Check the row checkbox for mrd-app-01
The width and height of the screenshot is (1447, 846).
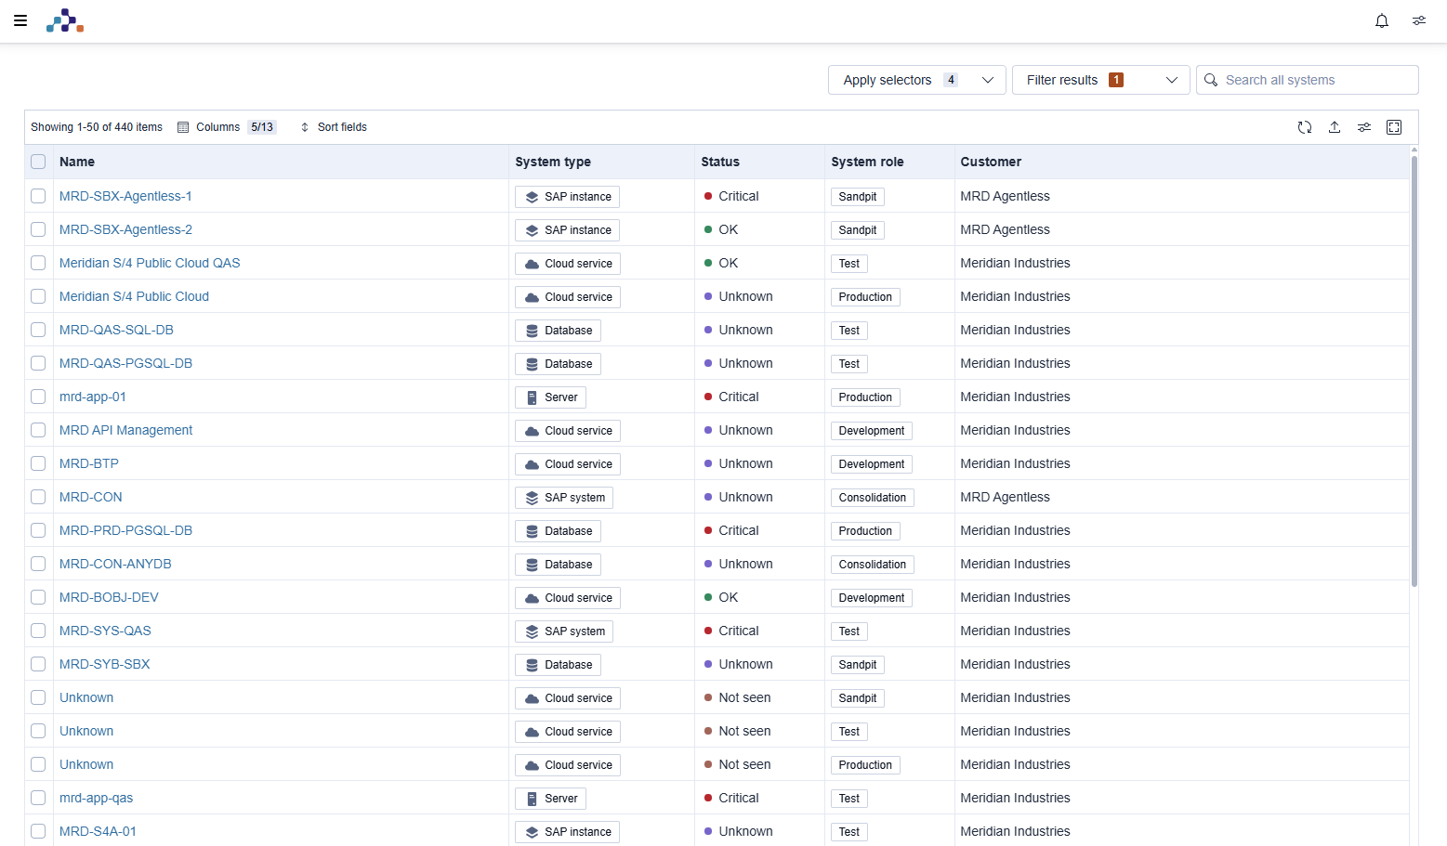pos(38,397)
